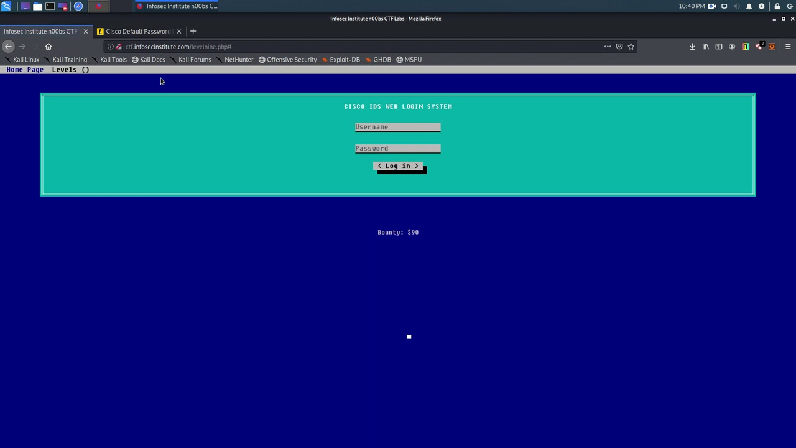Toggle the Firefox sidebar

click(719, 47)
